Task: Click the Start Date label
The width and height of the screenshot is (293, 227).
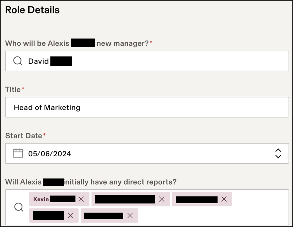Action: pos(24,136)
